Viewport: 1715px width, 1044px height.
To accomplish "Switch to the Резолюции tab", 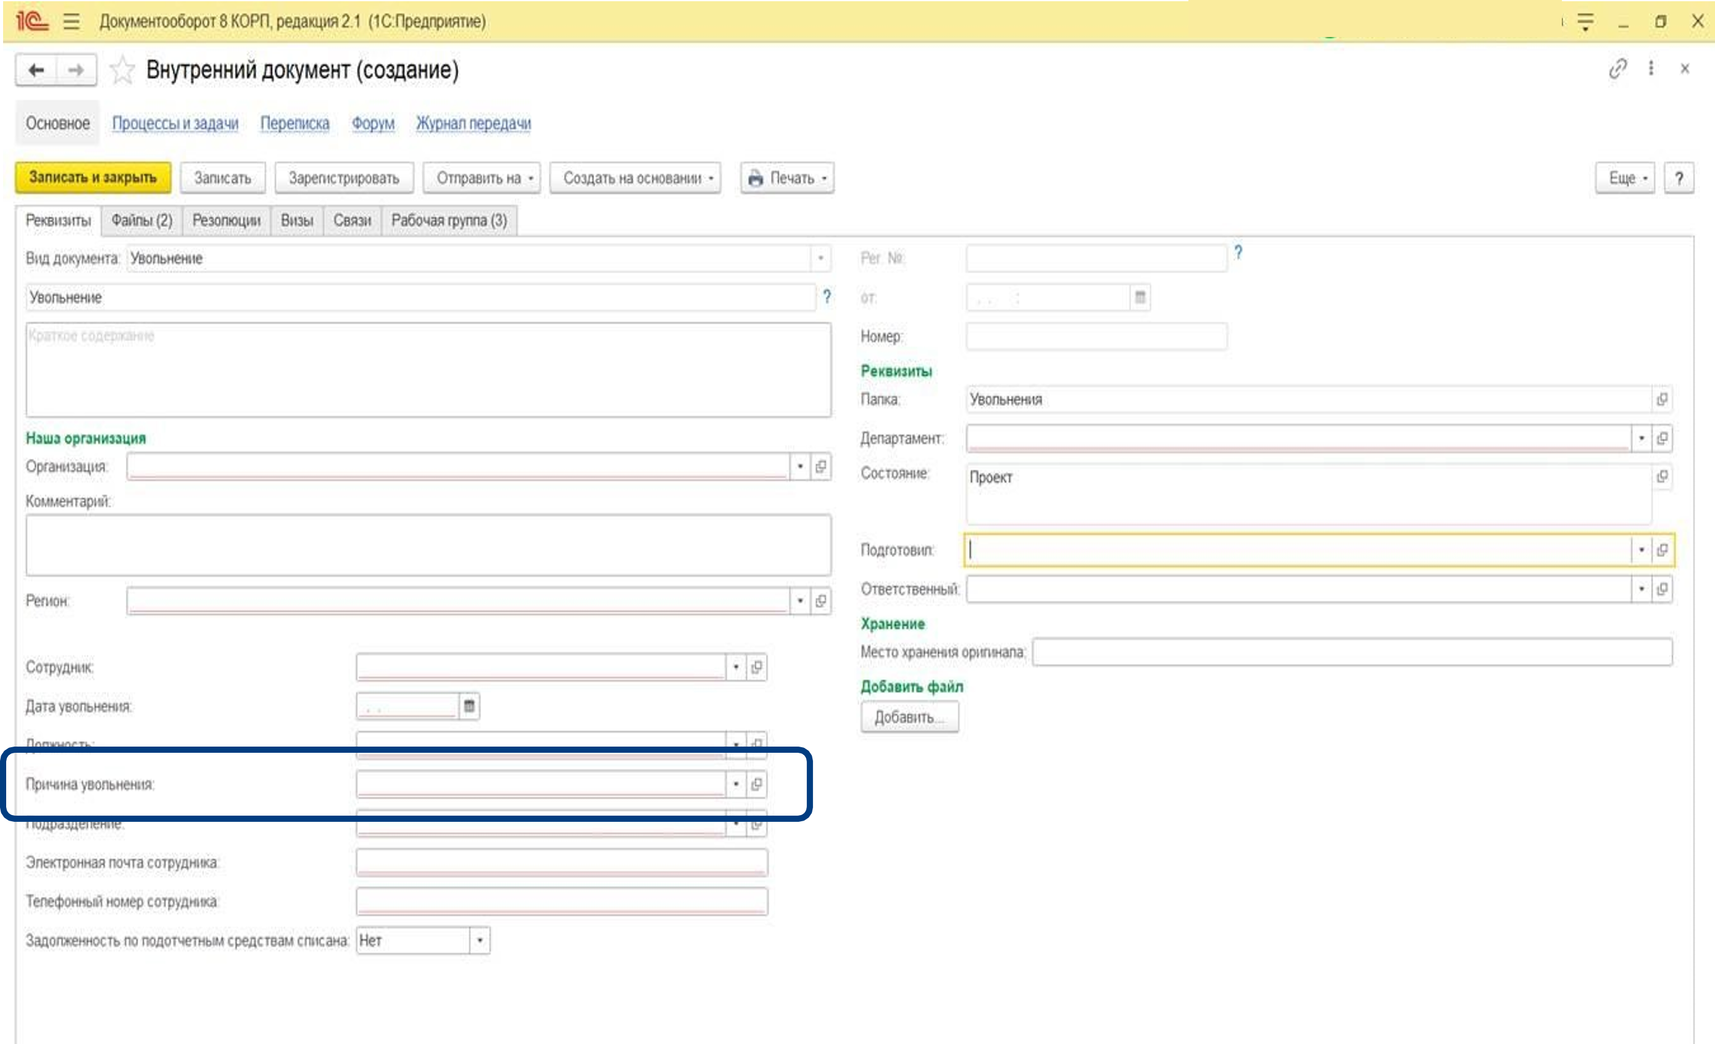I will pyautogui.click(x=226, y=220).
